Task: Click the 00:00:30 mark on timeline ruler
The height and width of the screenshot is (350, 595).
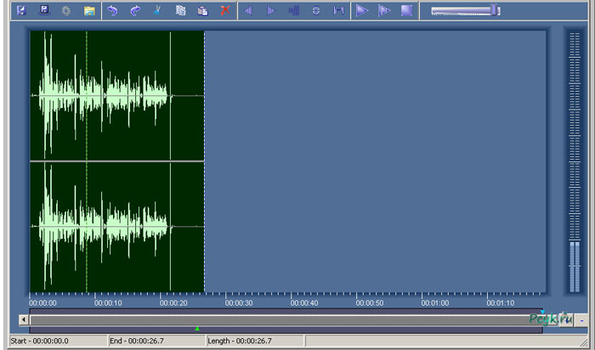Action: pos(238,302)
